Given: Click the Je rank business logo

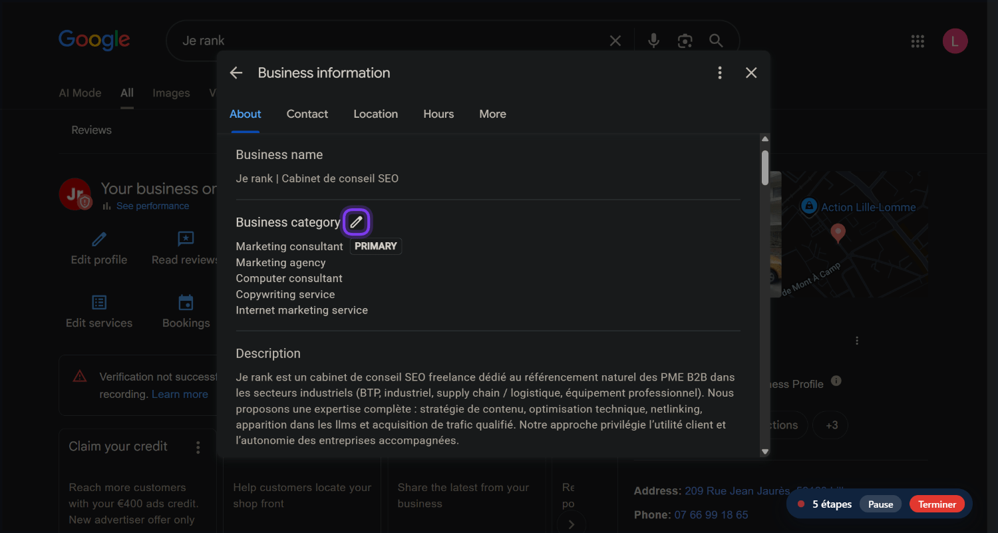Looking at the screenshot, I should point(75,194).
